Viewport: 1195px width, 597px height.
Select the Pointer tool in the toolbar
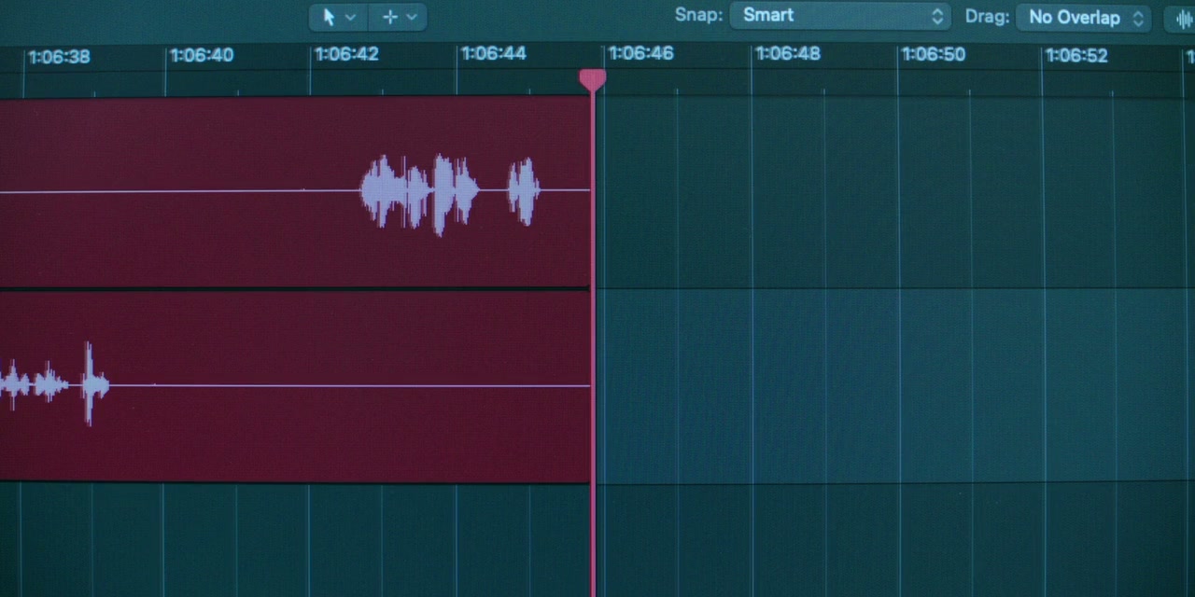(329, 17)
